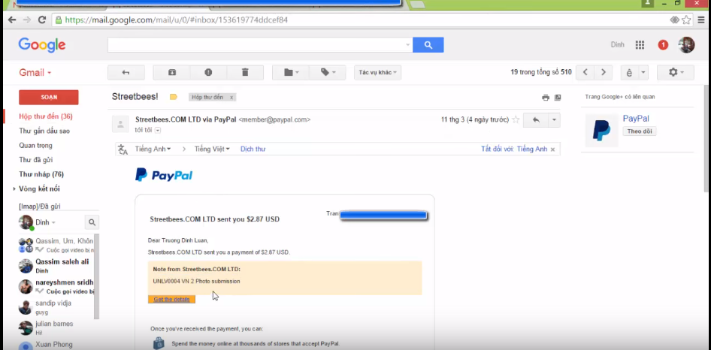Open Hộp thư đến (36) folder
711x350 pixels.
pyautogui.click(x=46, y=116)
